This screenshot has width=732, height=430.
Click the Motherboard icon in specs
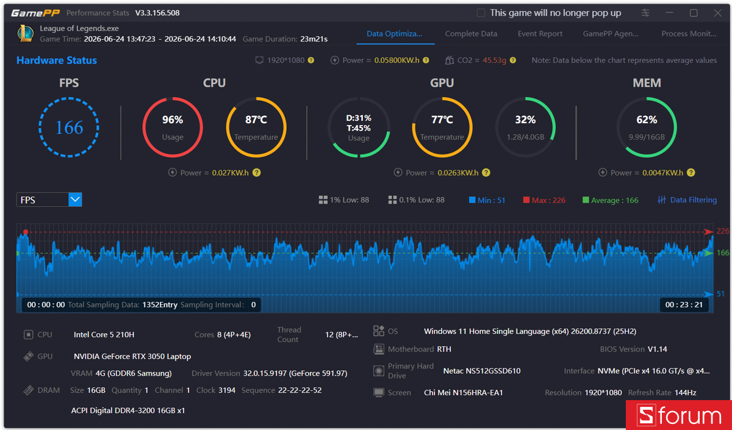[378, 349]
